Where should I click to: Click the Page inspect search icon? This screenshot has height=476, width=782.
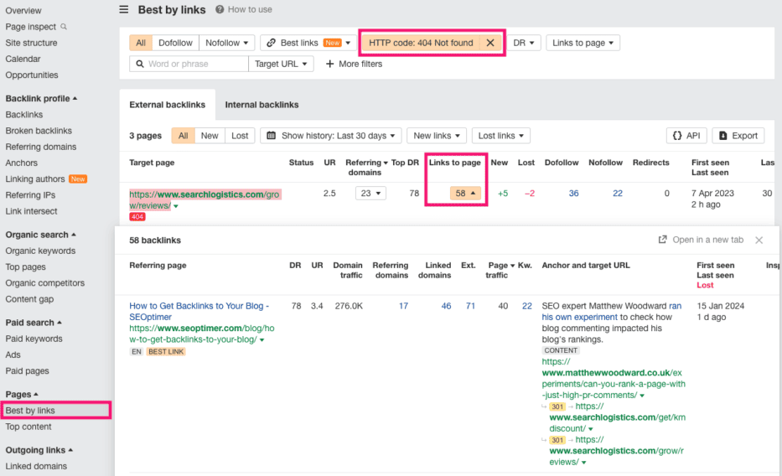point(64,27)
